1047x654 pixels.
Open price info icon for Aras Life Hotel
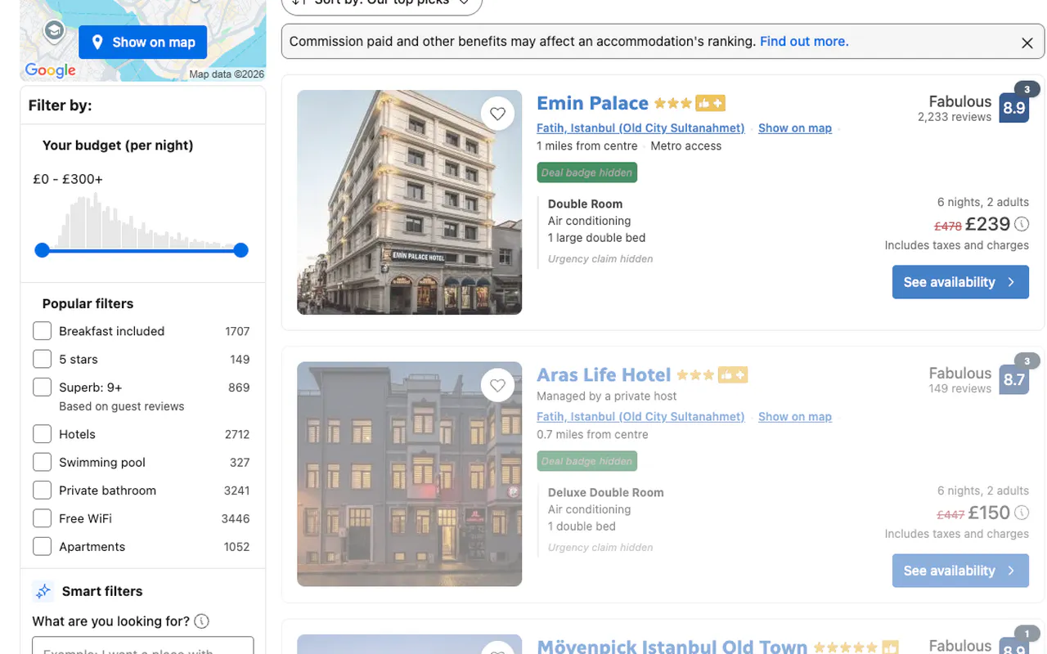[x=1022, y=513]
